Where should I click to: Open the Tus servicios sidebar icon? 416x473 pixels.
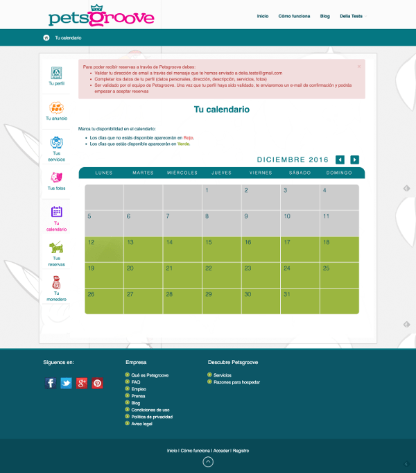56,142
